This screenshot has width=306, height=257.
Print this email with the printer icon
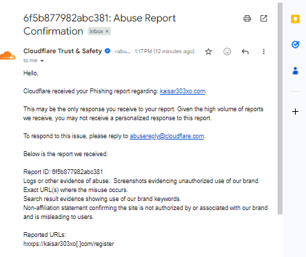[x=247, y=19]
